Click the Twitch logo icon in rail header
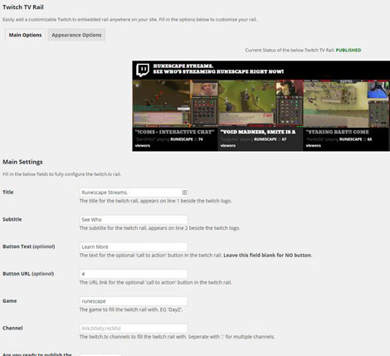The image size is (390, 356). point(143,70)
